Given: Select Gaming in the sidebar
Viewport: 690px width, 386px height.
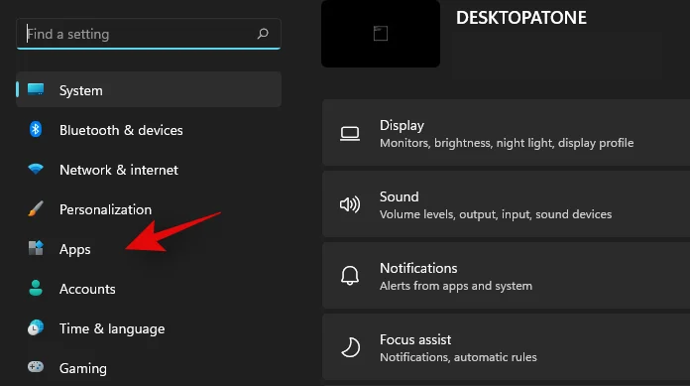Looking at the screenshot, I should tap(149, 368).
